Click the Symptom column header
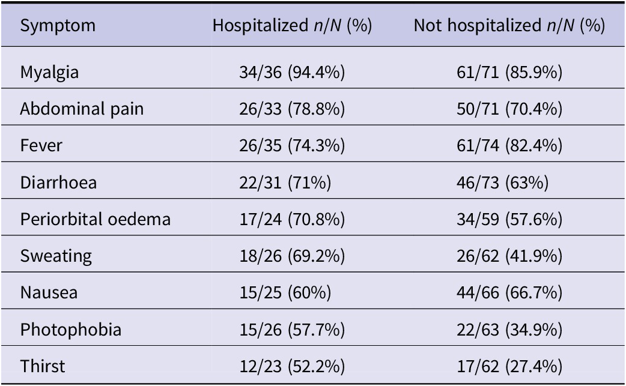 pyautogui.click(x=58, y=26)
